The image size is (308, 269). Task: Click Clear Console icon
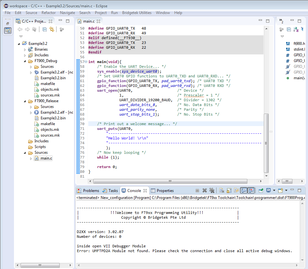(222, 190)
